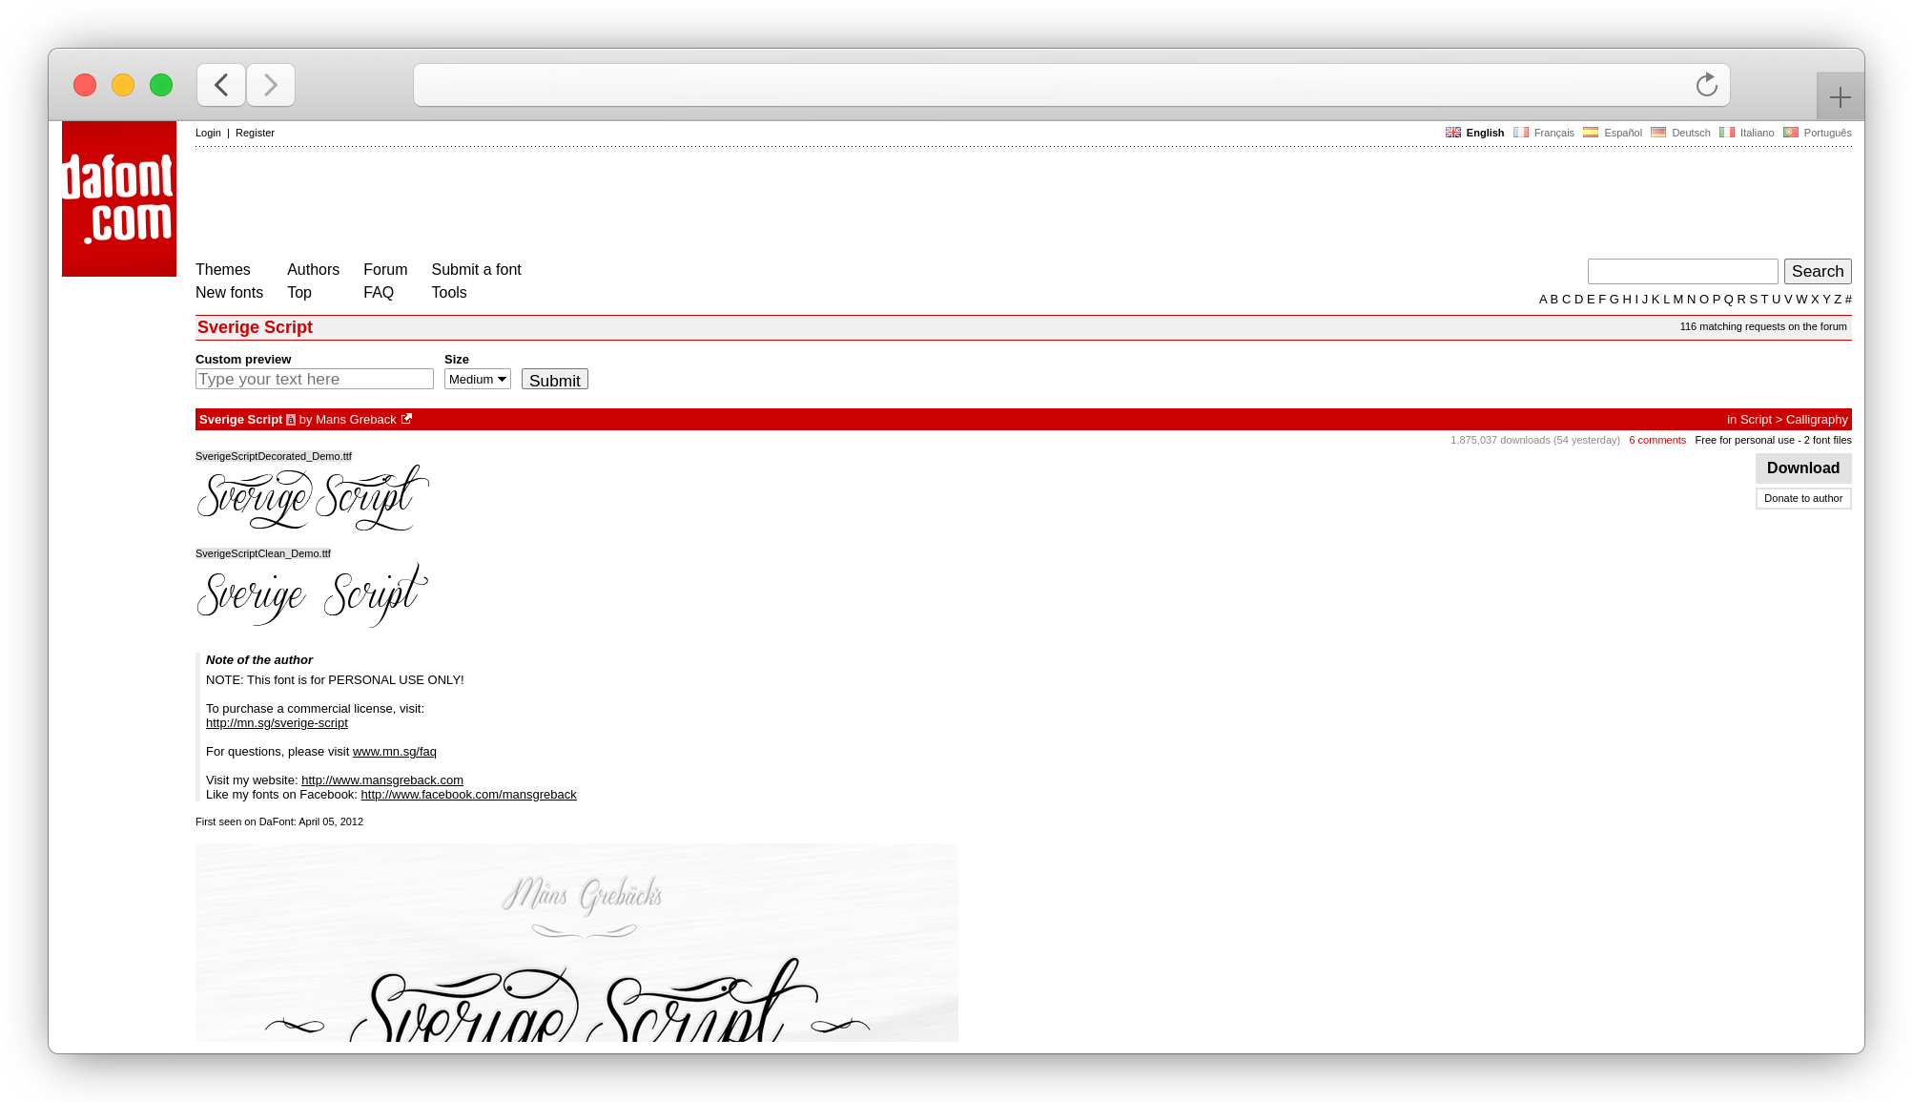Focus the custom preview text field

(315, 379)
